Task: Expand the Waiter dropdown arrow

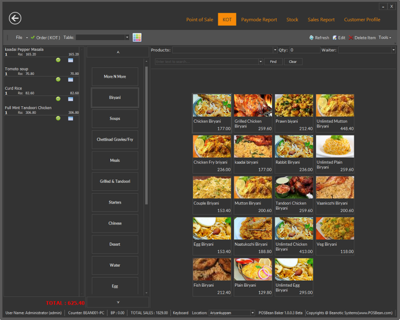Action: point(393,50)
